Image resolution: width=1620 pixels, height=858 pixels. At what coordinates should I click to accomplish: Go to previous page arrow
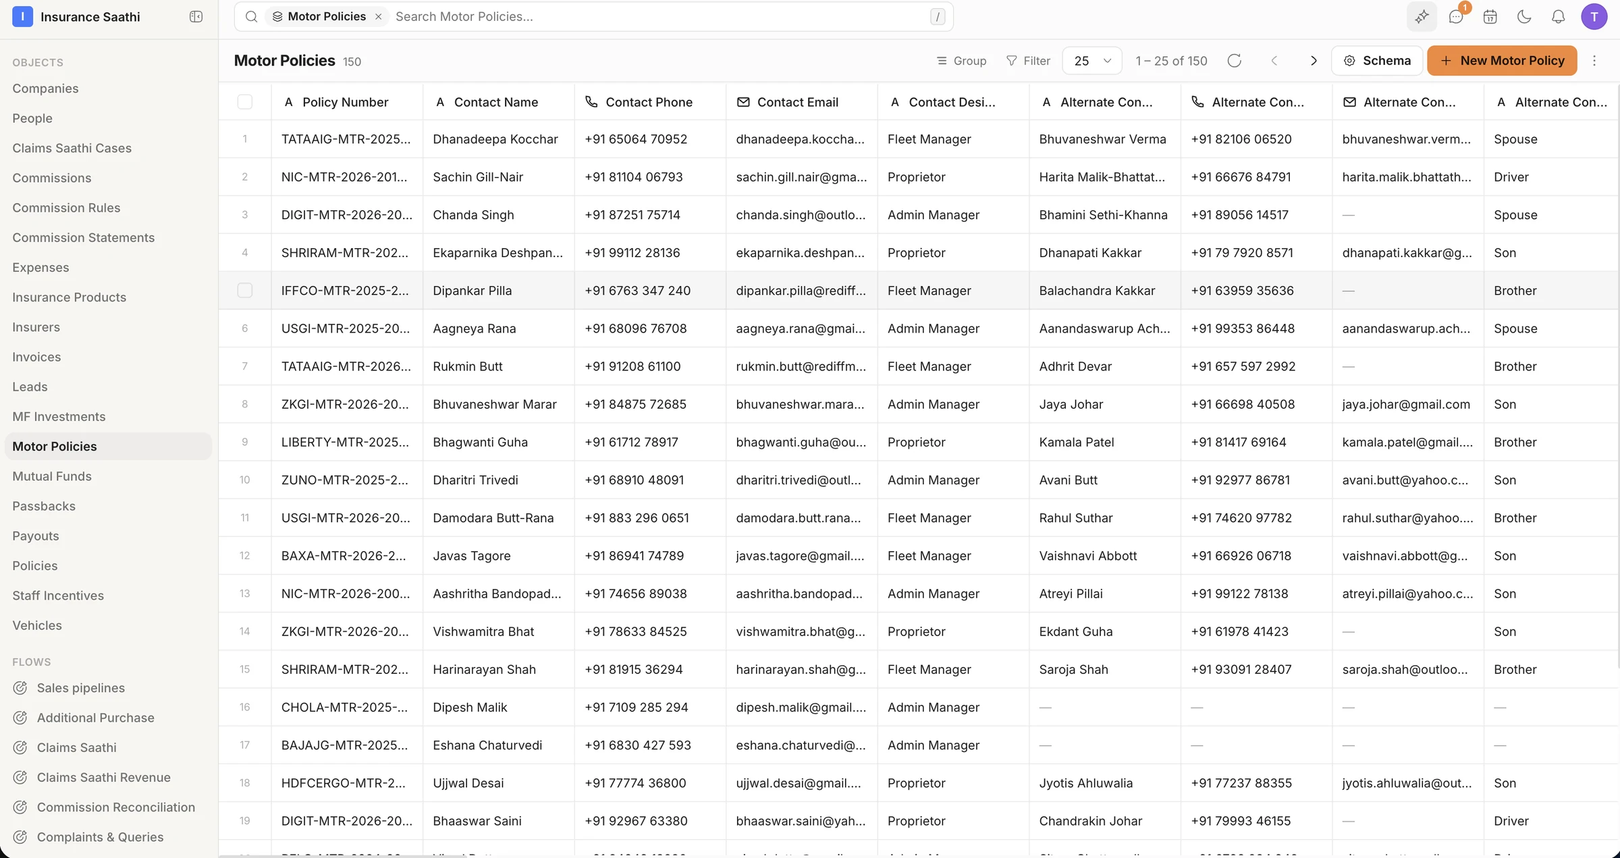tap(1274, 61)
